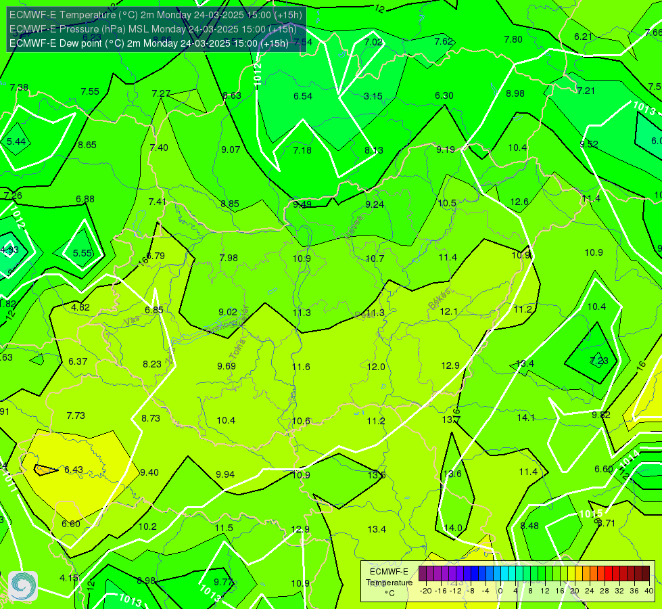Click the 10.6 dew point value
The width and height of the screenshot is (662, 609).
point(301,421)
